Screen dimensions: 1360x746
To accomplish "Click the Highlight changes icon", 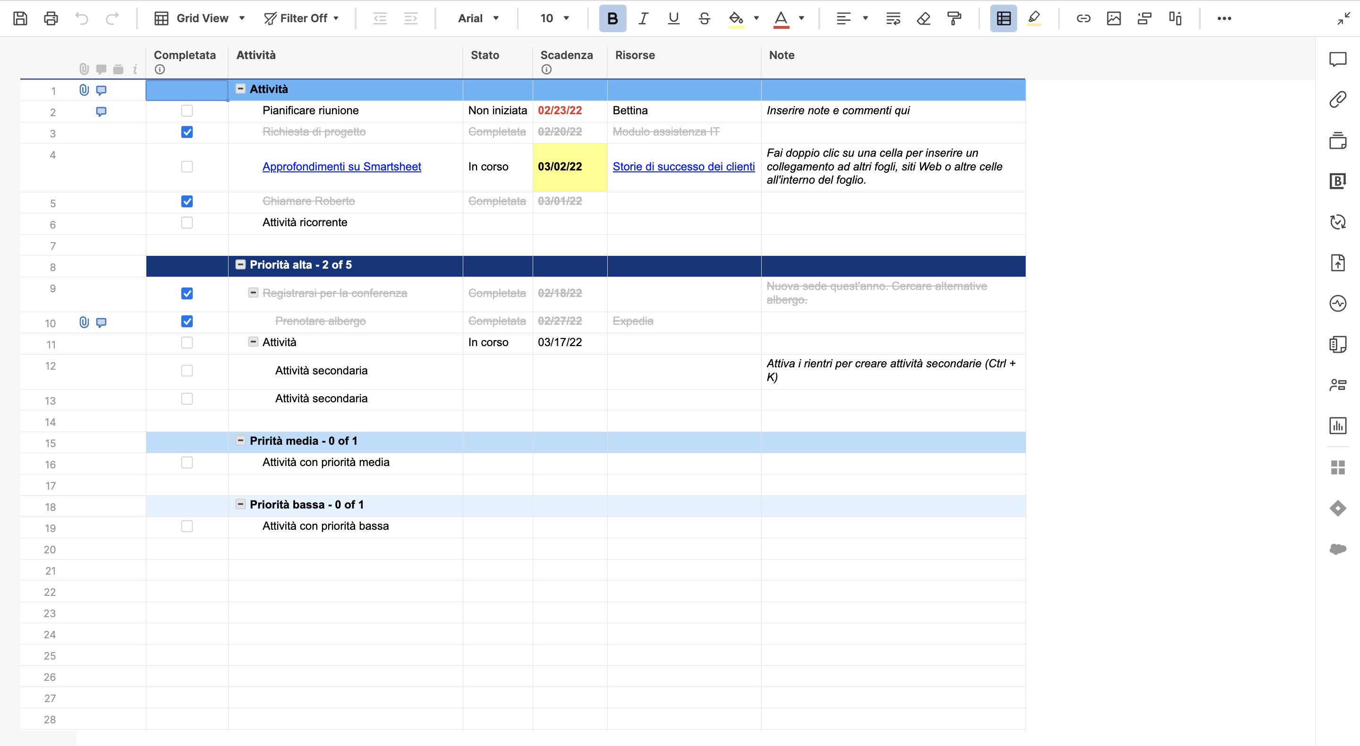I will (x=1034, y=18).
